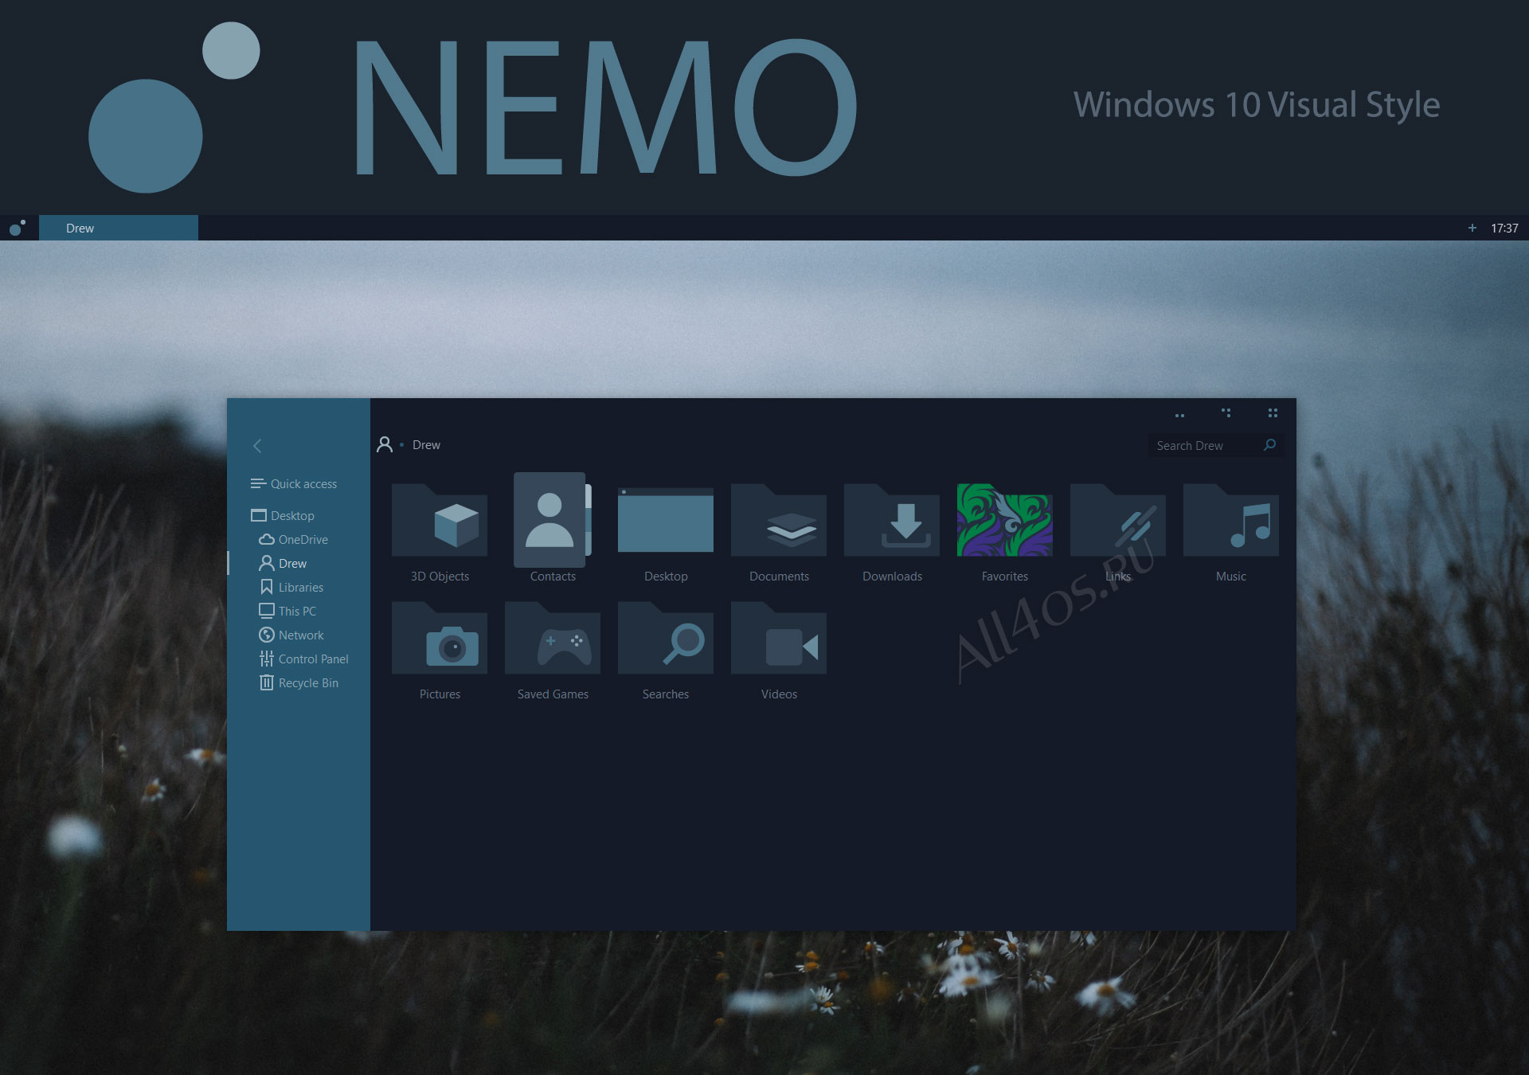The width and height of the screenshot is (1529, 1075).
Task: Select Network in navigation pane
Action: [291, 635]
